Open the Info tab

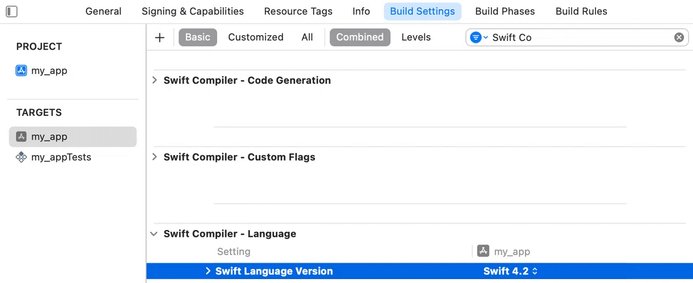coord(362,12)
